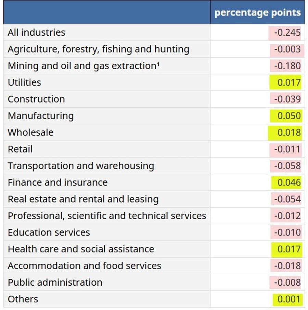Select 'Transportation and warehousing' row label
The width and height of the screenshot is (308, 310).
tap(81, 166)
